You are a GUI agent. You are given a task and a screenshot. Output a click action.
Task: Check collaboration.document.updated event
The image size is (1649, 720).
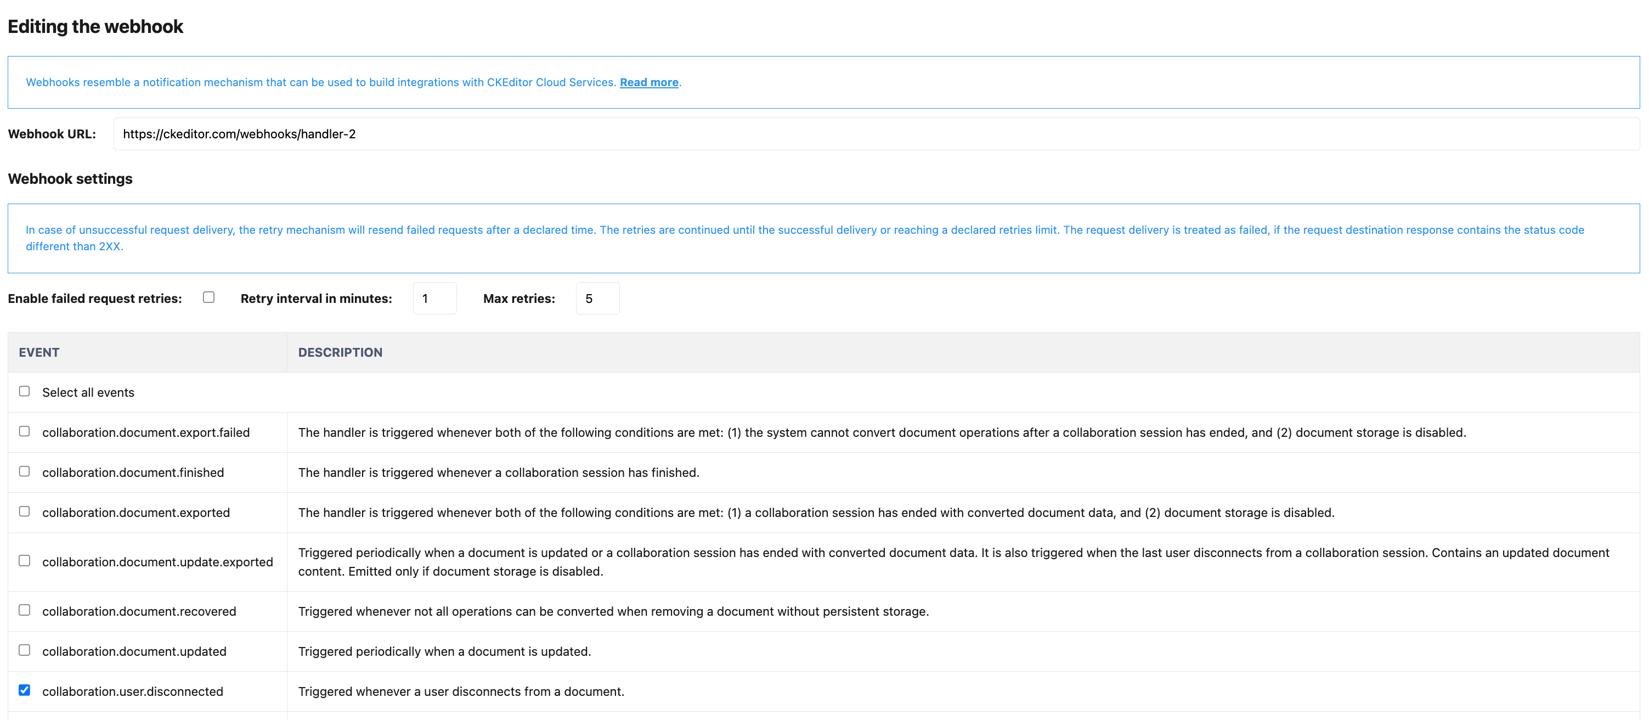point(24,650)
